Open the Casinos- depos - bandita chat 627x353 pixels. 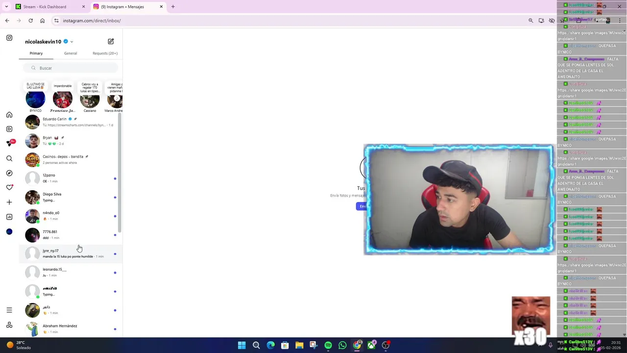coord(71,159)
